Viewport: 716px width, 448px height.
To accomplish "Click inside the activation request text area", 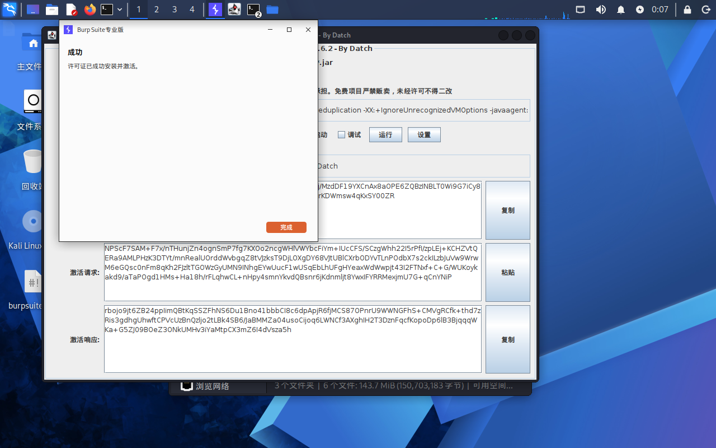I will click(x=293, y=272).
